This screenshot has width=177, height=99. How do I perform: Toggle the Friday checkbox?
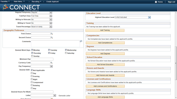point(49,53)
